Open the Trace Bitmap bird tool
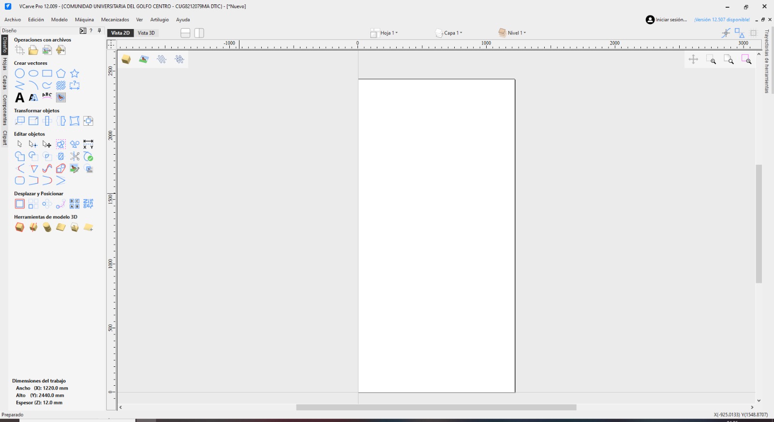Screen dimensions: 774x422 [x=60, y=98]
